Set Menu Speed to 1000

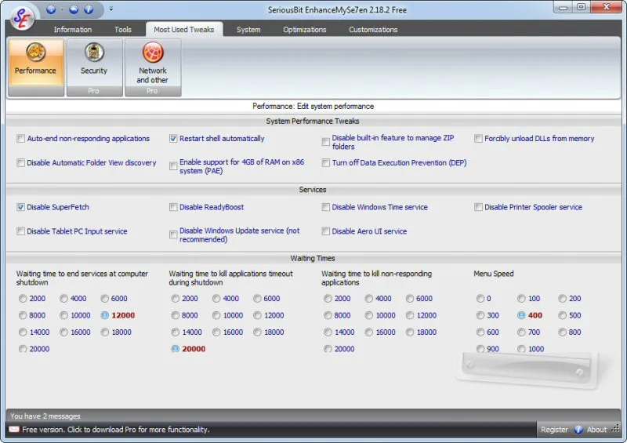click(521, 349)
